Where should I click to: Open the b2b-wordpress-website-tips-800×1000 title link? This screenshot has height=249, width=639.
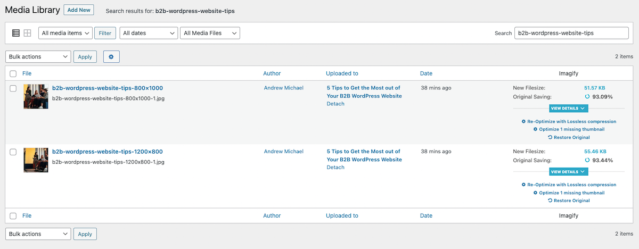point(108,88)
